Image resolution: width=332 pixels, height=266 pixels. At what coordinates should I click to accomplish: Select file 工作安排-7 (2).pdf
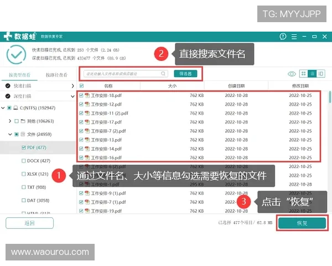pyautogui.click(x=108, y=131)
